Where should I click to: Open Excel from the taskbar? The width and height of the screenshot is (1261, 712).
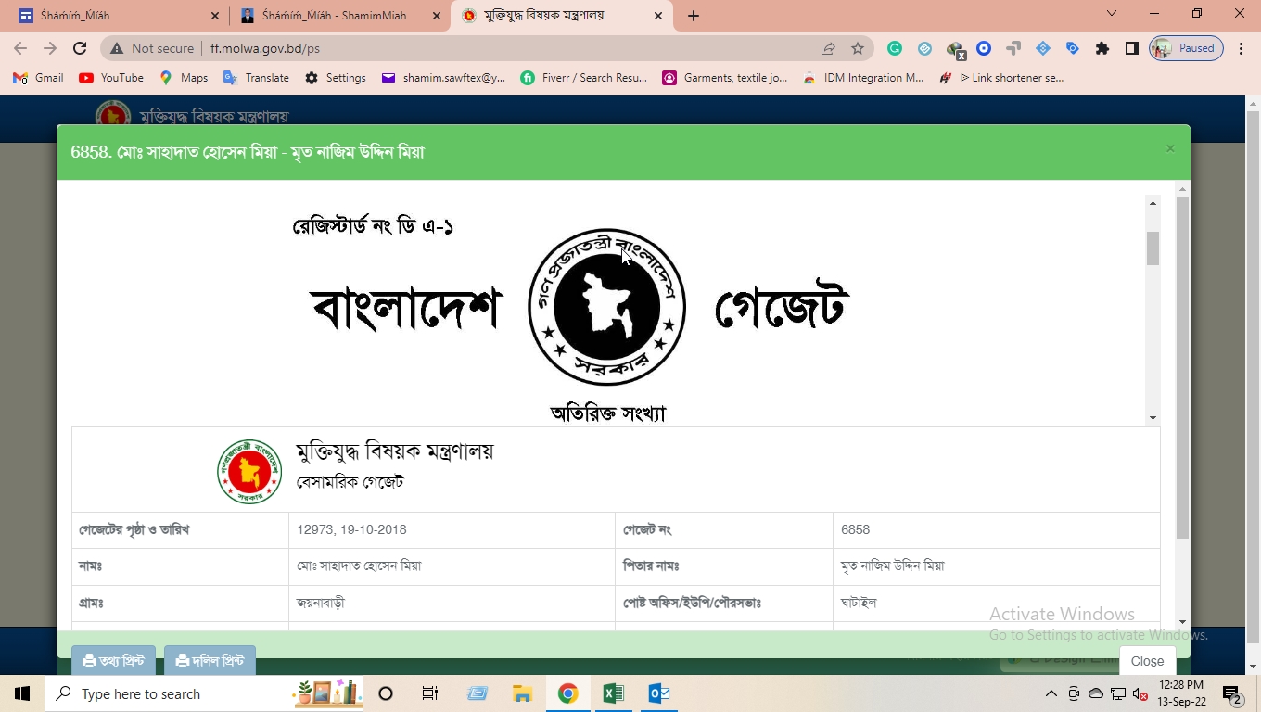(613, 693)
